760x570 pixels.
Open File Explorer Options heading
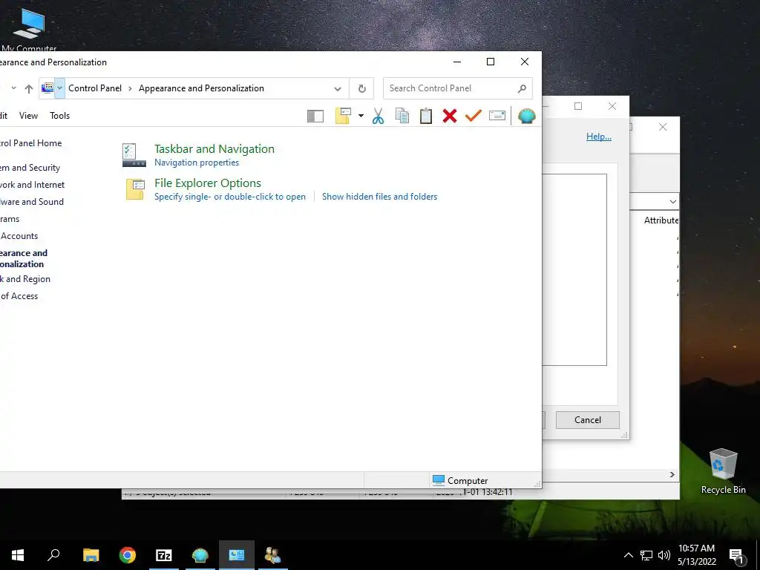pos(208,183)
